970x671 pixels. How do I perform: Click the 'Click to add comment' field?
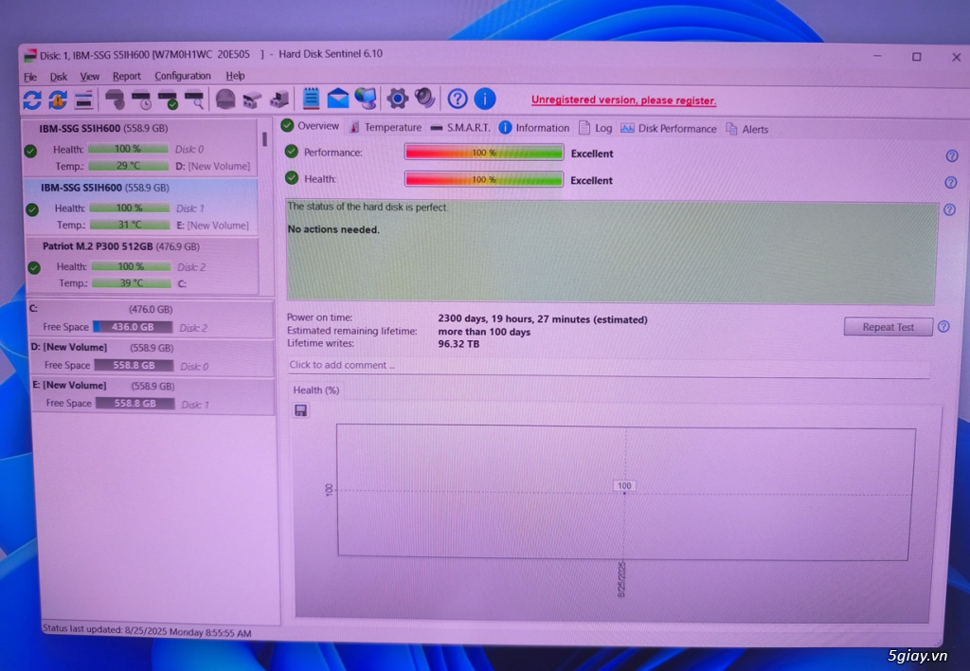[x=606, y=366]
